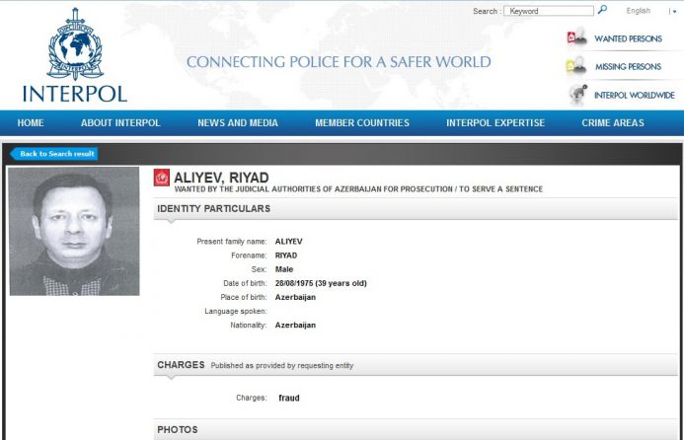Screen dimensions: 684x440
Task: Click the INTERPOL logo
Action: pyautogui.click(x=74, y=57)
